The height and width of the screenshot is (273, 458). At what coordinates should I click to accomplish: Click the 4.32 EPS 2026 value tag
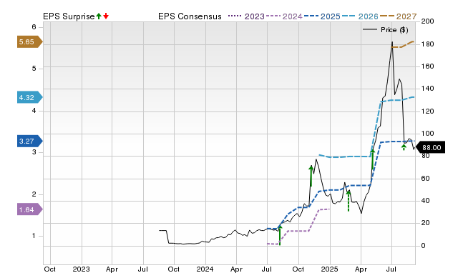pos(30,97)
